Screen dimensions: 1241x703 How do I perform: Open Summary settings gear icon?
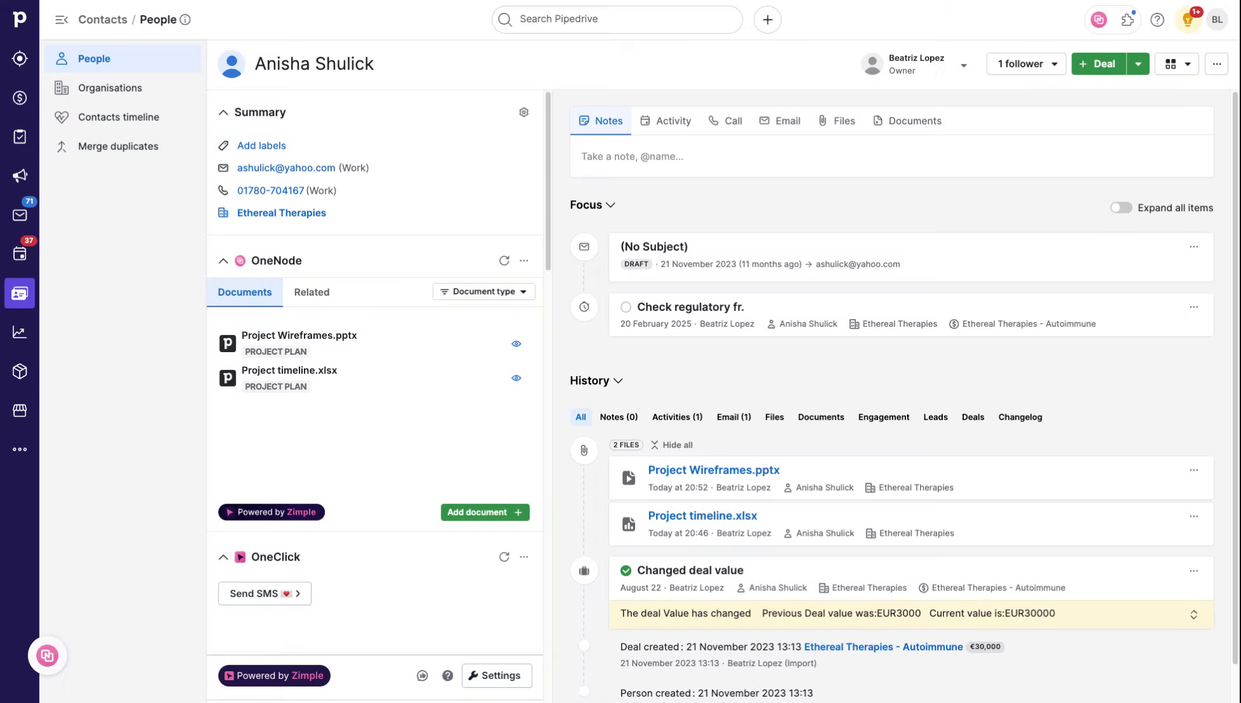coord(524,113)
